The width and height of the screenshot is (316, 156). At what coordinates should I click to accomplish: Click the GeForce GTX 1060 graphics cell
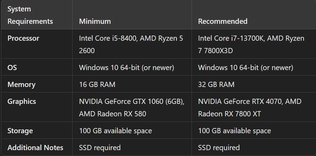(131, 107)
